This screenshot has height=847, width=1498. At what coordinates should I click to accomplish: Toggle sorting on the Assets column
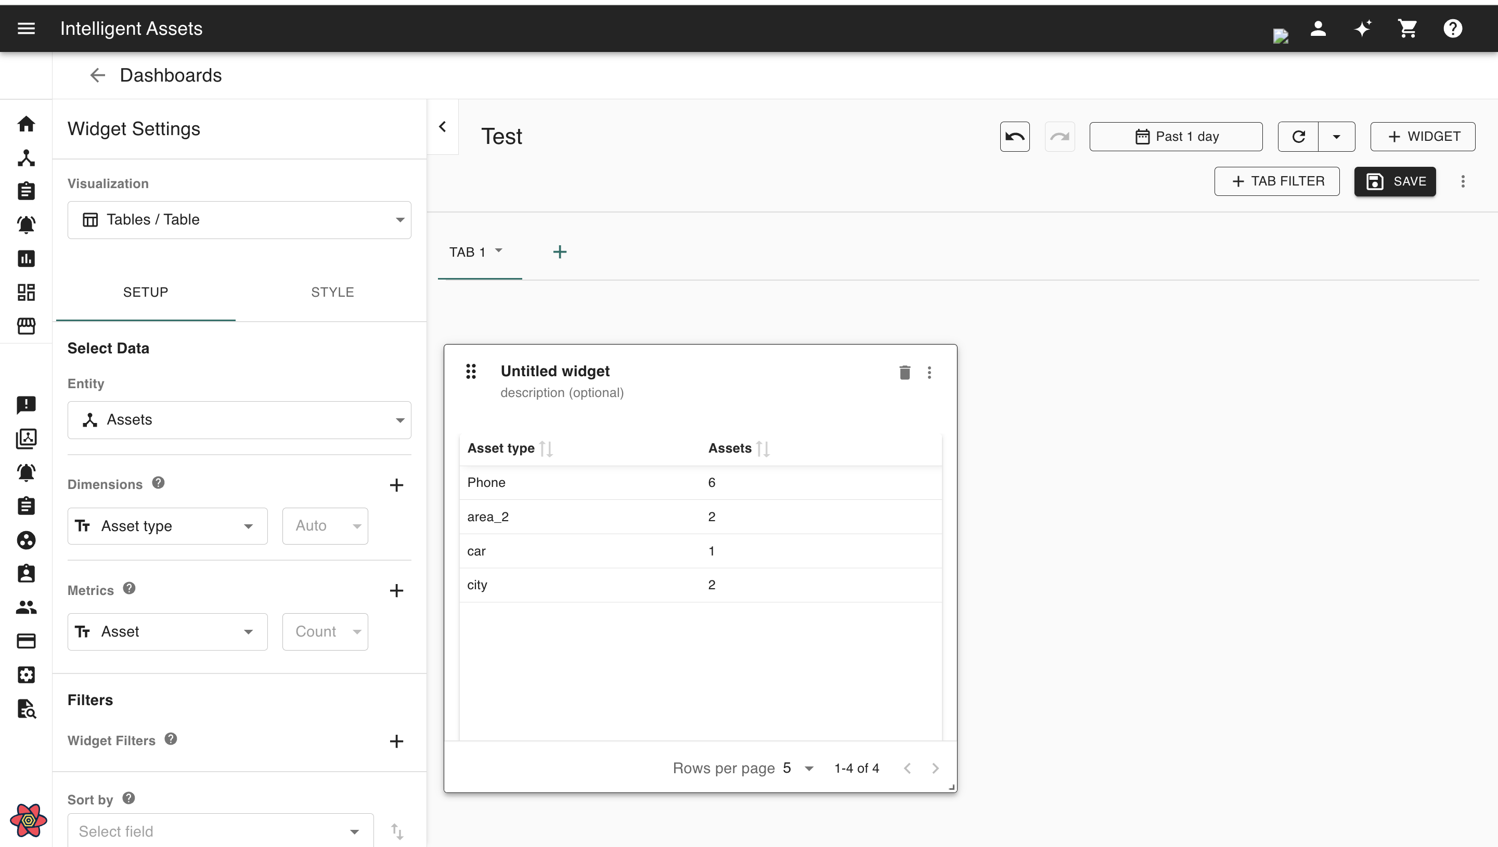[x=763, y=448]
